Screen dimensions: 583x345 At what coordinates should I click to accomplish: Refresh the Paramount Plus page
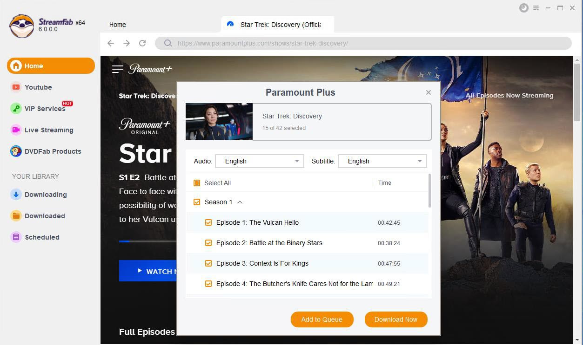pyautogui.click(x=142, y=43)
